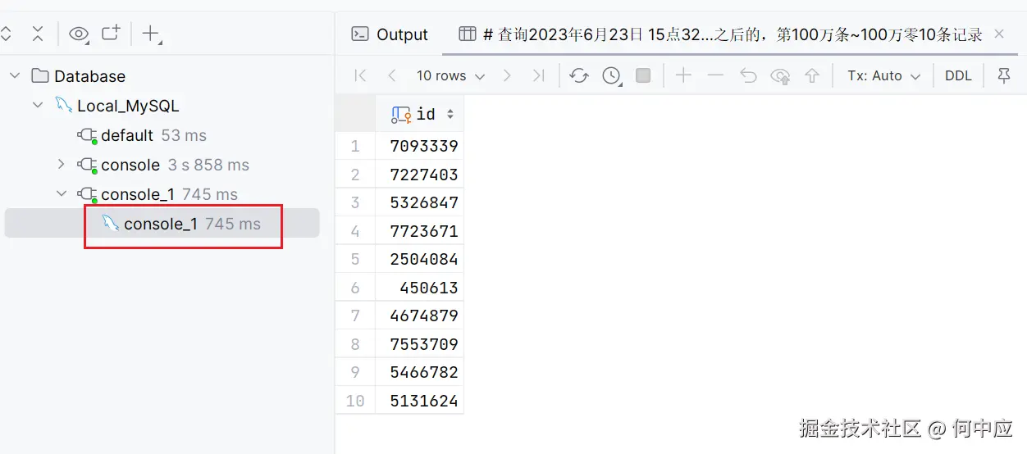
Task: Click the DDL button
Action: click(958, 75)
